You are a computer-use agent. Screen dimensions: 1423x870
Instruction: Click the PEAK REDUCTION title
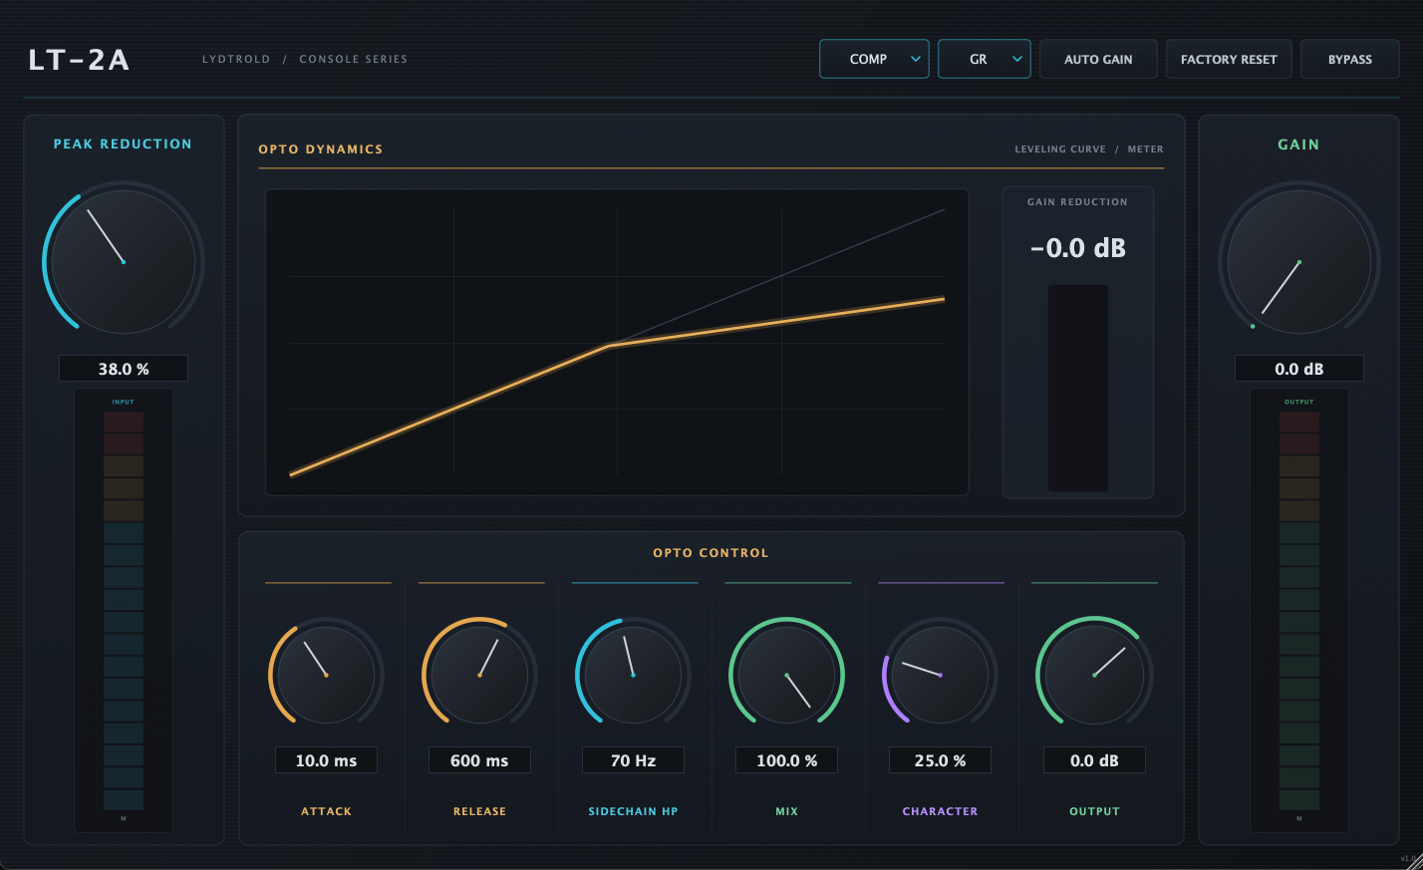click(123, 144)
